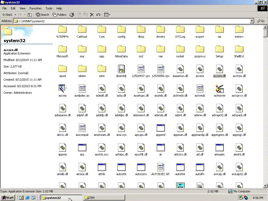Open the File menu
This screenshot has width=268, height=201.
pyautogui.click(x=4, y=8)
